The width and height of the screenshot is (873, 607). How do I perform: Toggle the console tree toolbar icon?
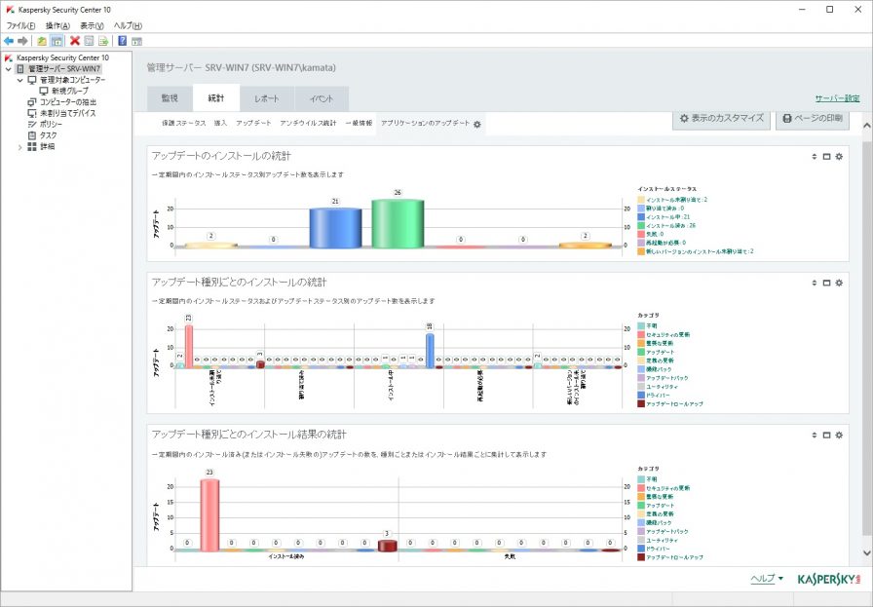pos(57,41)
